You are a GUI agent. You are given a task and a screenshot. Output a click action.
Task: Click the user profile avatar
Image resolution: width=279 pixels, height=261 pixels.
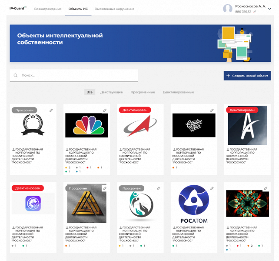coord(228,9)
